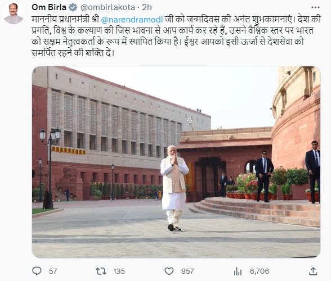
Task: Click the man in white kurta in photo
Action: (x=174, y=188)
